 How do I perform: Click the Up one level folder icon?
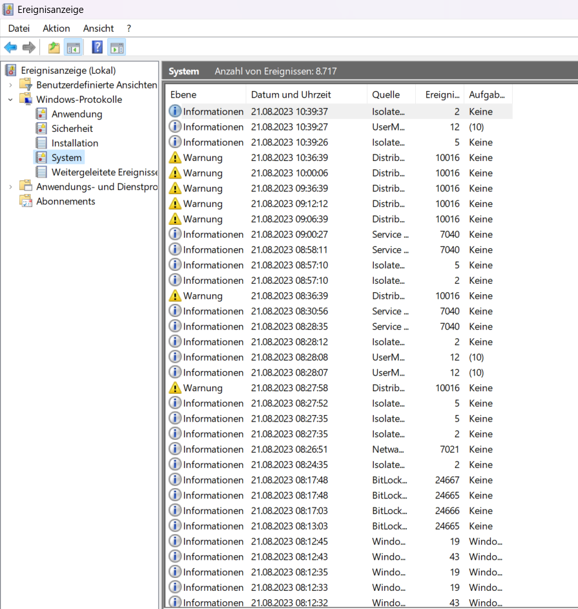[x=54, y=48]
